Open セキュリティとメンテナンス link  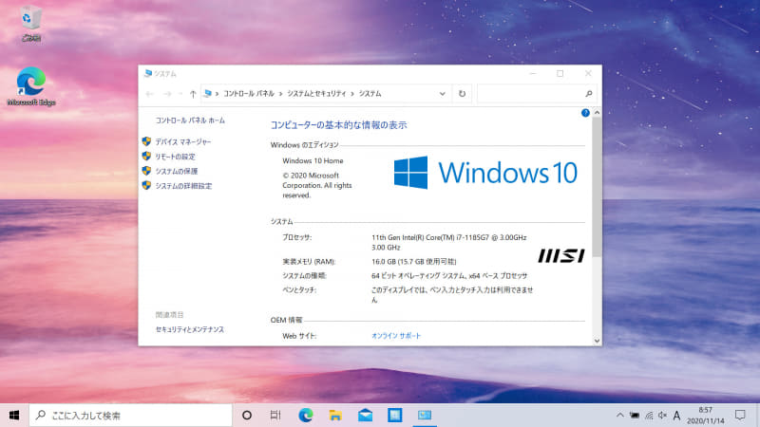click(189, 329)
